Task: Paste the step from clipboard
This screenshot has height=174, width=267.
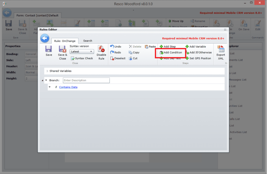Action: [150, 47]
